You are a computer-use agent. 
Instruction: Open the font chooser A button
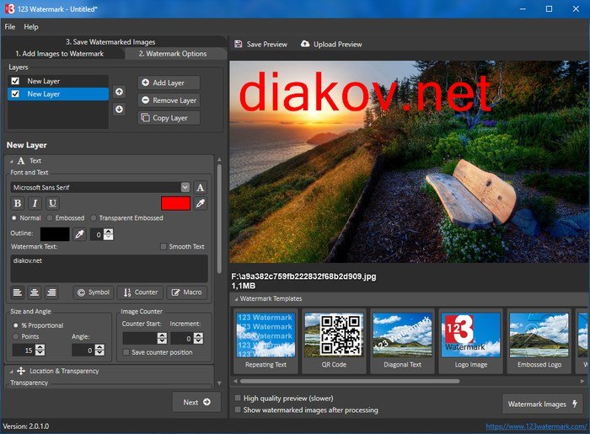coord(201,187)
